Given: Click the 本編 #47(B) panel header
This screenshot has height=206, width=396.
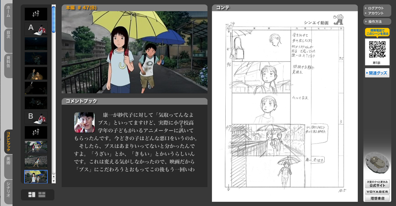Looking at the screenshot, I should click(135, 8).
